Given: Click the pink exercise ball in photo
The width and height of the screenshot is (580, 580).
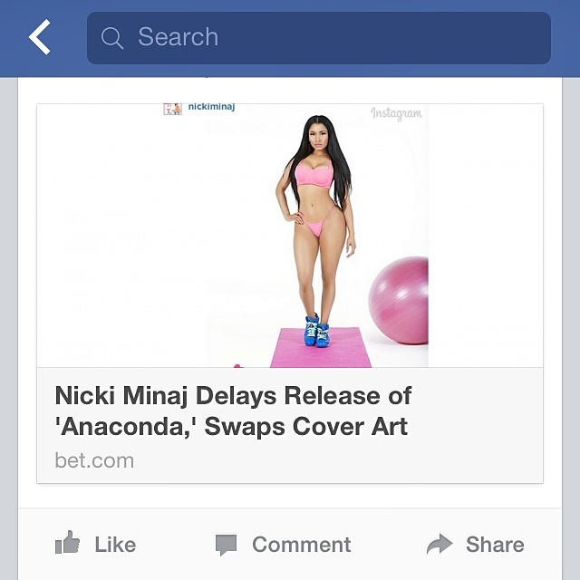Looking at the screenshot, I should (x=399, y=300).
